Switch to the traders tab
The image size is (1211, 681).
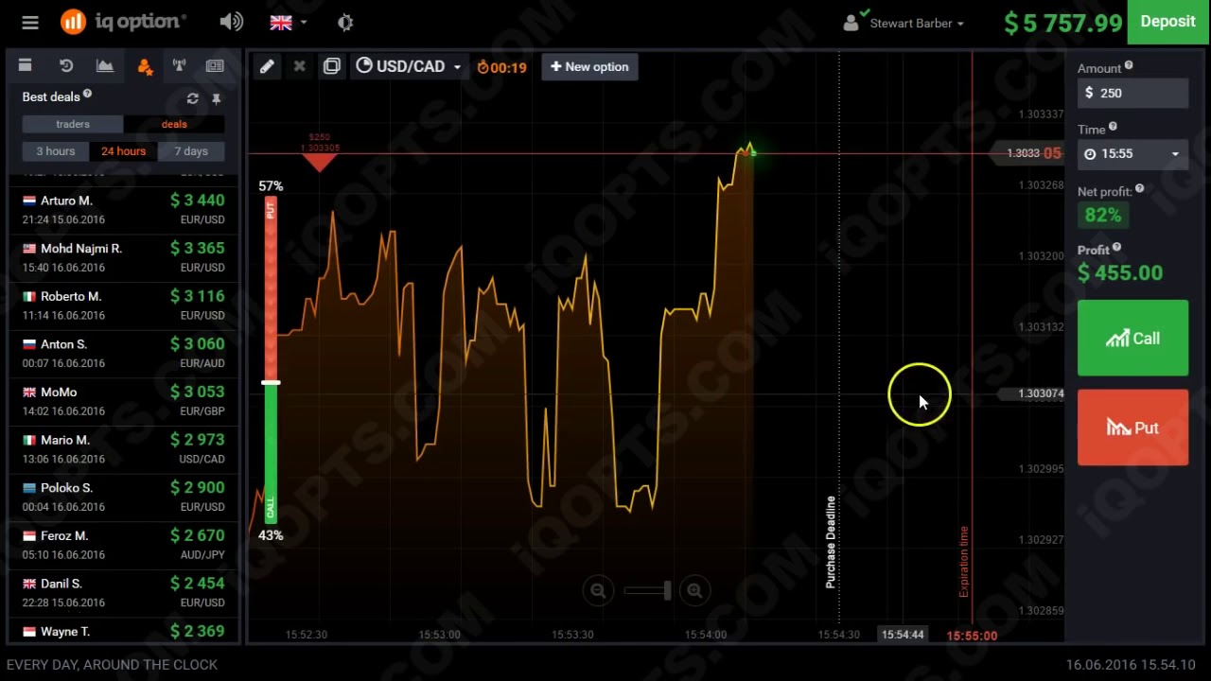coord(73,124)
